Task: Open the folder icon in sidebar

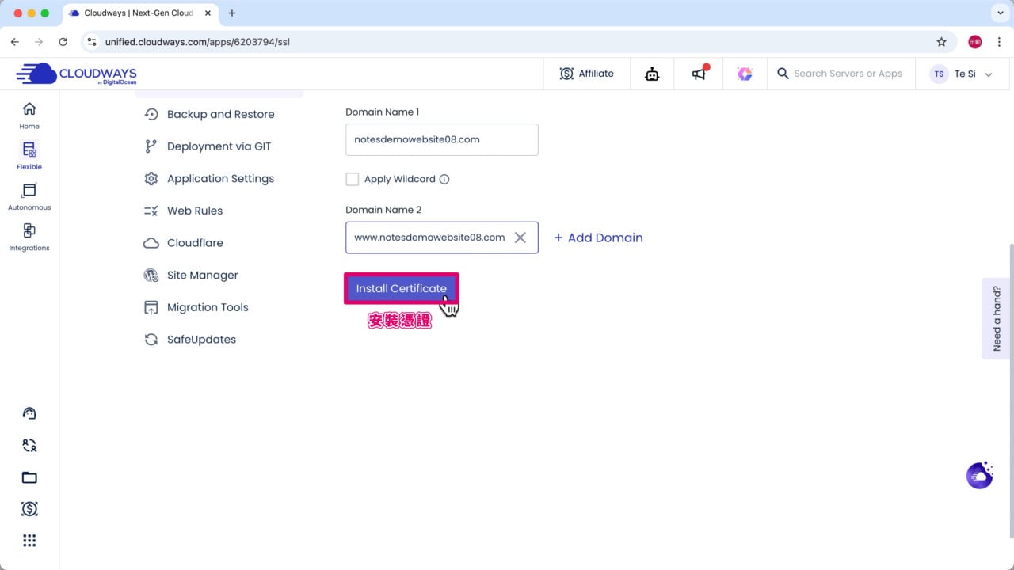Action: pyautogui.click(x=29, y=477)
